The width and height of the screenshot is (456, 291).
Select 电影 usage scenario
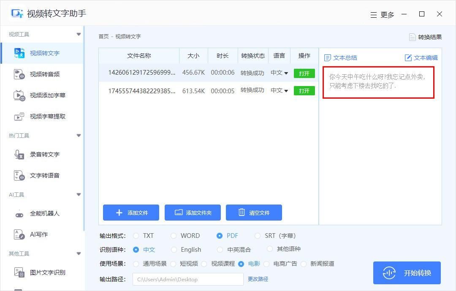(241, 264)
